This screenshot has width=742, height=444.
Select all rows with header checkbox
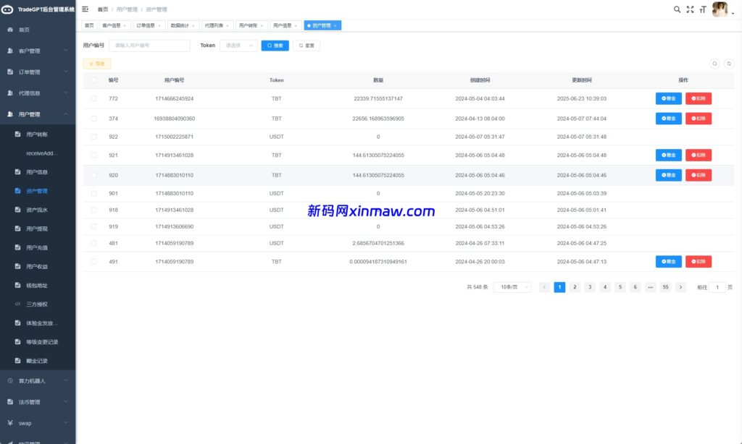pos(92,80)
